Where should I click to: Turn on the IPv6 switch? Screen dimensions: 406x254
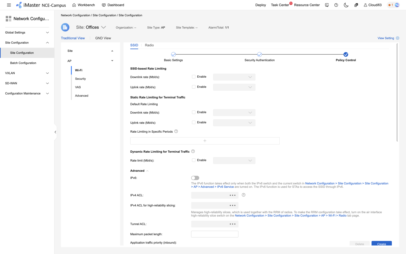[x=195, y=178]
